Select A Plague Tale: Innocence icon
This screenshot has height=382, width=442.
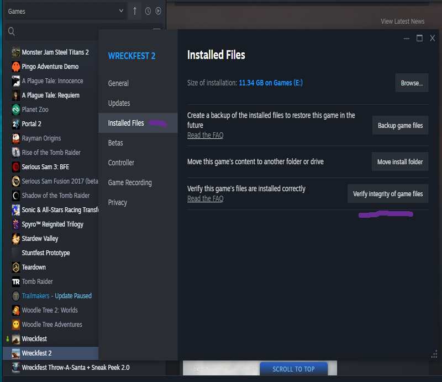tap(16, 81)
